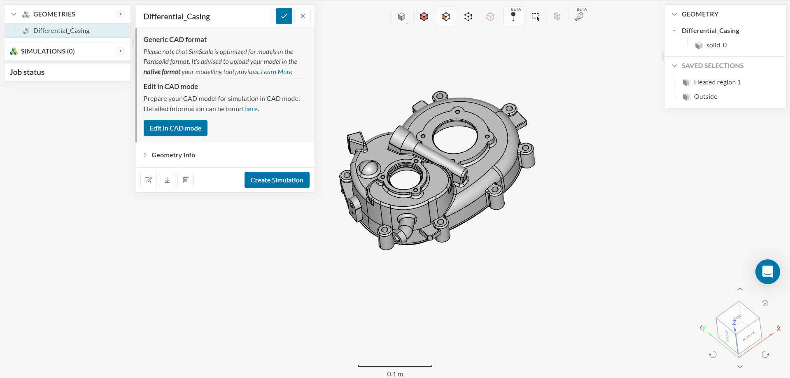Click the download geometry icon
Viewport: 790px width, 378px height.
[167, 180]
